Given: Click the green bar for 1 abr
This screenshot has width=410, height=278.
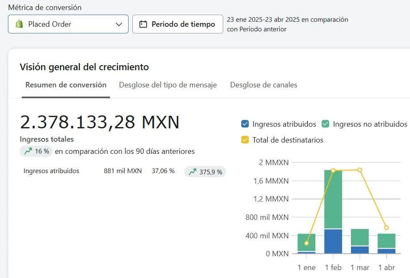Looking at the screenshot, I should (387, 241).
